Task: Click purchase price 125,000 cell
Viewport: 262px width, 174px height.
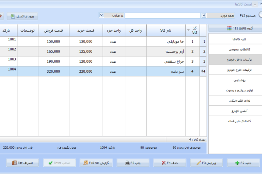Action: coord(86,51)
